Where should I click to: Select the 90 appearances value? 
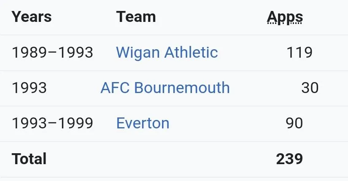click(x=294, y=123)
